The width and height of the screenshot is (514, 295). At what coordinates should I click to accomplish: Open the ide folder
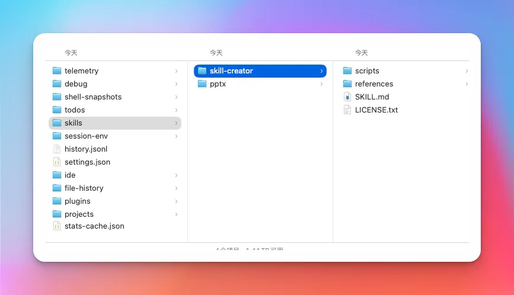(70, 175)
